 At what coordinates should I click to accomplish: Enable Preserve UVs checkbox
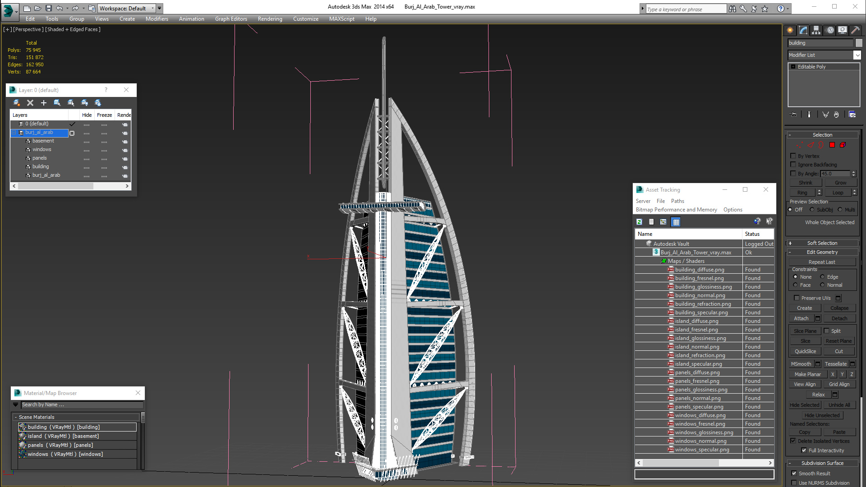pyautogui.click(x=797, y=298)
